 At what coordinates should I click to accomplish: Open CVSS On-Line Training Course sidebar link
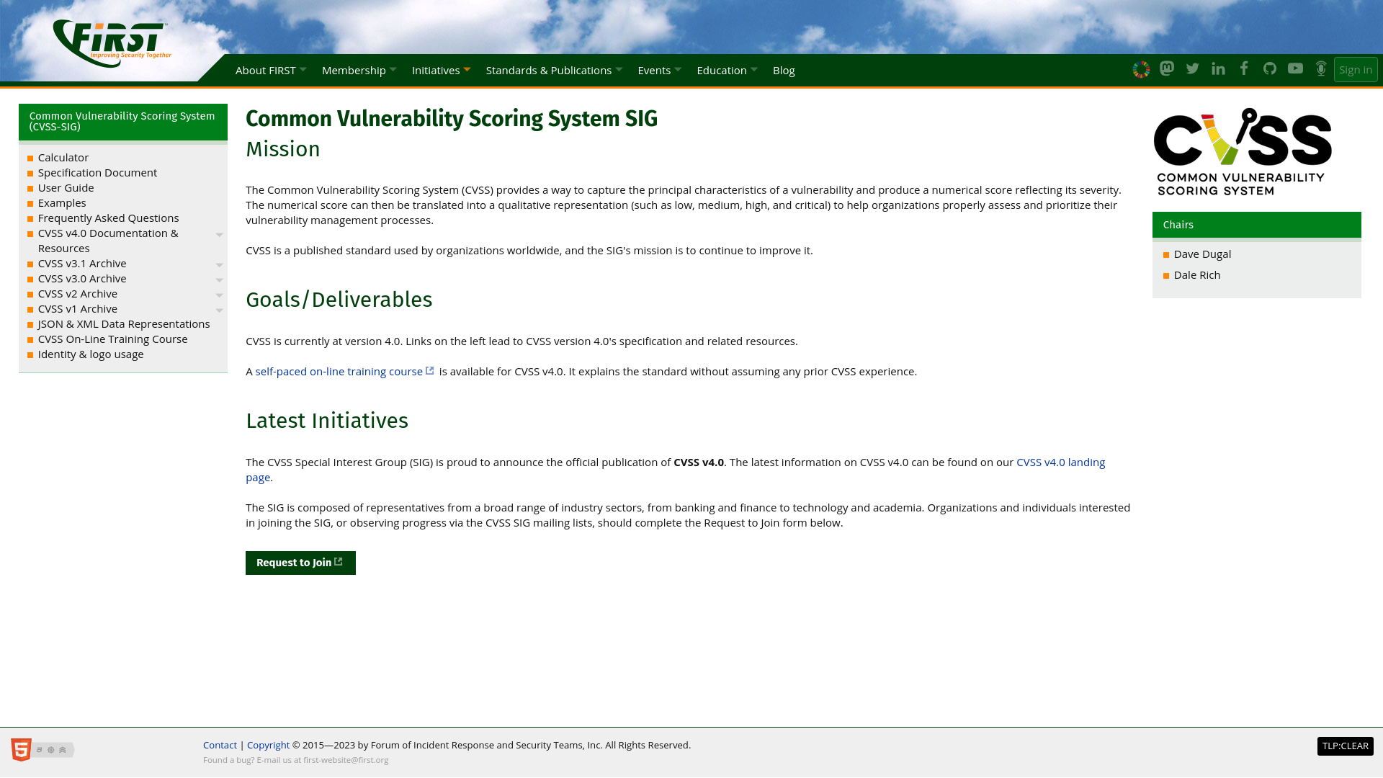click(112, 339)
